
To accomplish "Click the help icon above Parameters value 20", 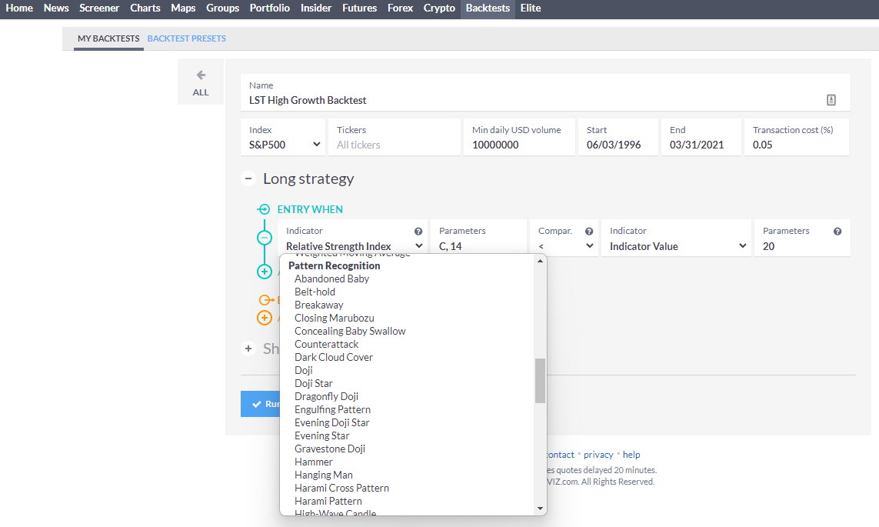I will pos(838,230).
